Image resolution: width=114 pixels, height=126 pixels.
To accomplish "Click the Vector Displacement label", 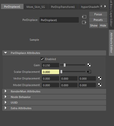I will [x=27, y=78].
